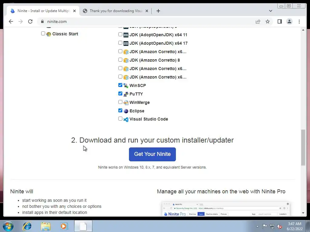
Task: Click the Classic Start label
Action: point(65,34)
